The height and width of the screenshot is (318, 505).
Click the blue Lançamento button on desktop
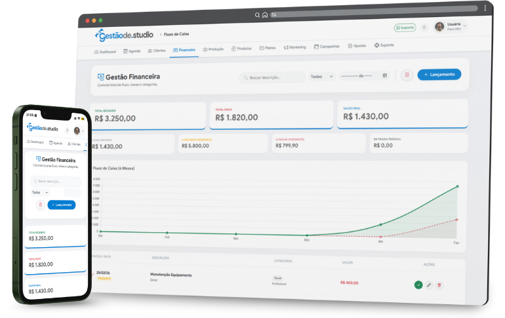click(x=439, y=75)
